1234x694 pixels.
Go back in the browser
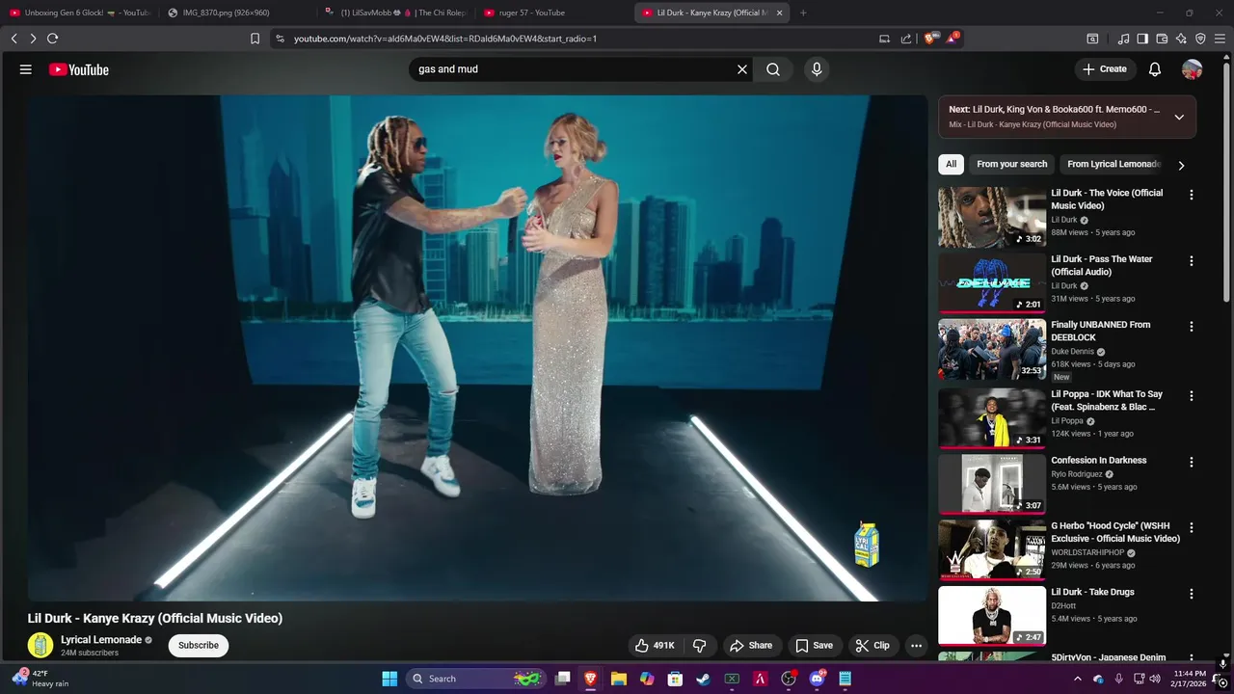13,39
